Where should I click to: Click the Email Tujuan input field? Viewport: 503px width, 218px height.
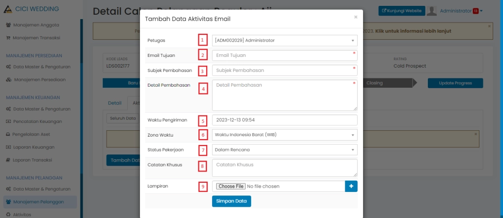coord(284,55)
